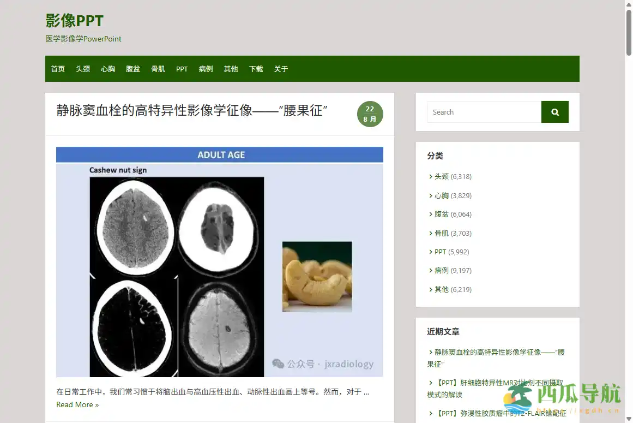Image resolution: width=633 pixels, height=423 pixels.
Task: Click the green date badge showing 22 8月
Action: tap(370, 114)
